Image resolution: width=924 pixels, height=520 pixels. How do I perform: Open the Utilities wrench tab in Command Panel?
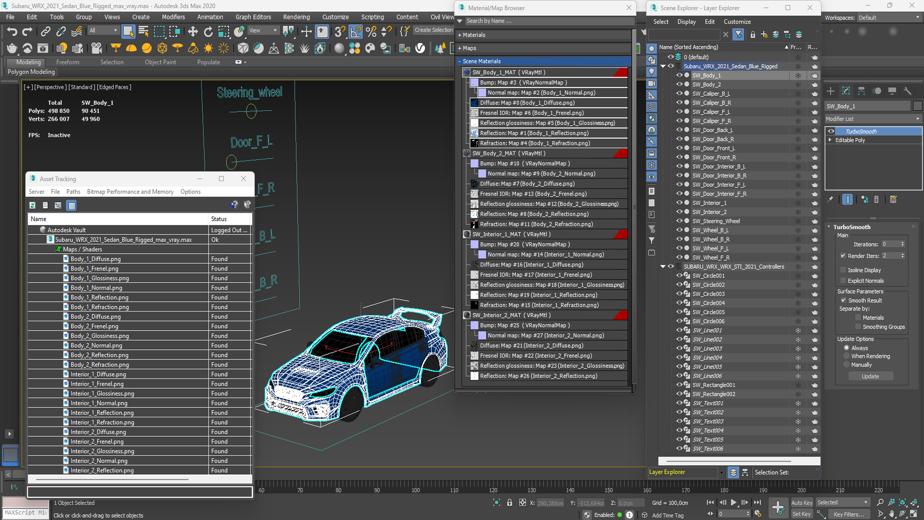coord(908,91)
